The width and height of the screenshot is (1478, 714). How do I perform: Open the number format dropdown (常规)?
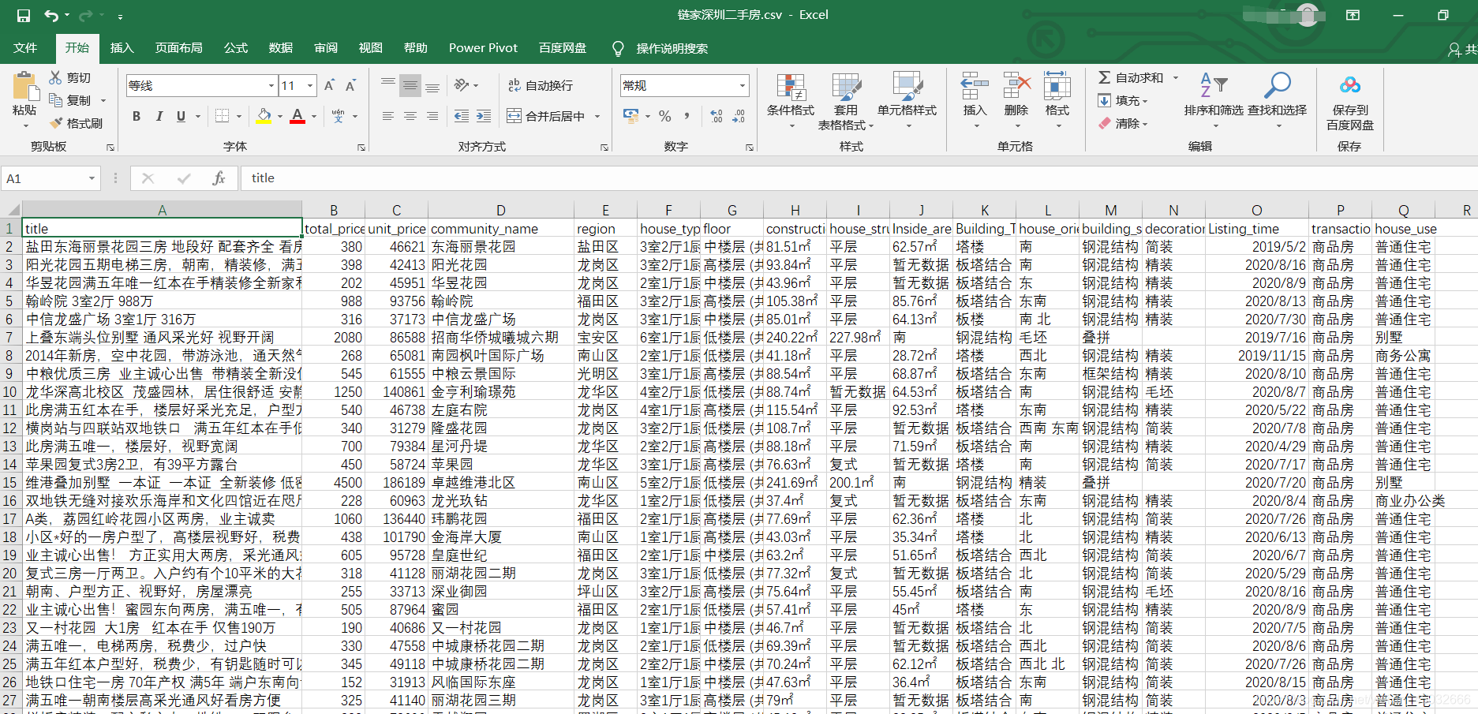pyautogui.click(x=743, y=85)
